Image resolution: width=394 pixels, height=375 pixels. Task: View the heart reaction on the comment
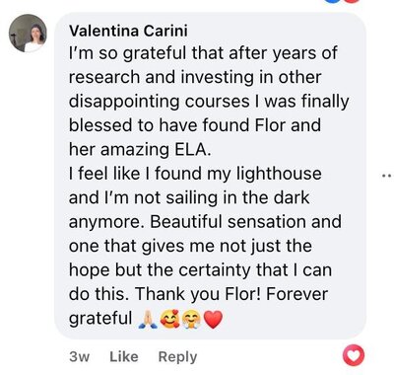click(x=354, y=355)
